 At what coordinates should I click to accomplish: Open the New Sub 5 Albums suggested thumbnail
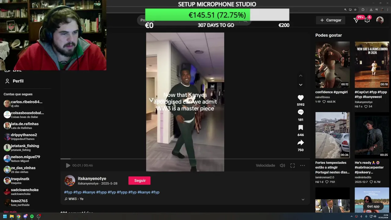[x=372, y=65]
